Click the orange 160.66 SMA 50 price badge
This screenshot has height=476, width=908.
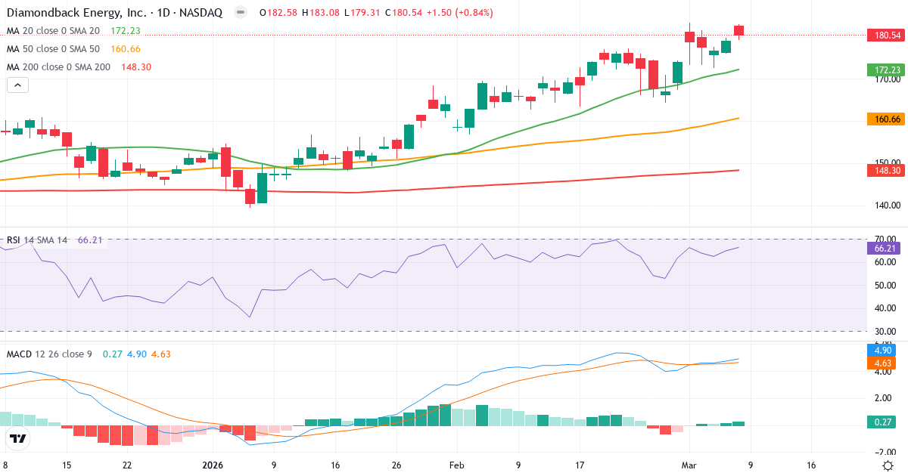(885, 119)
